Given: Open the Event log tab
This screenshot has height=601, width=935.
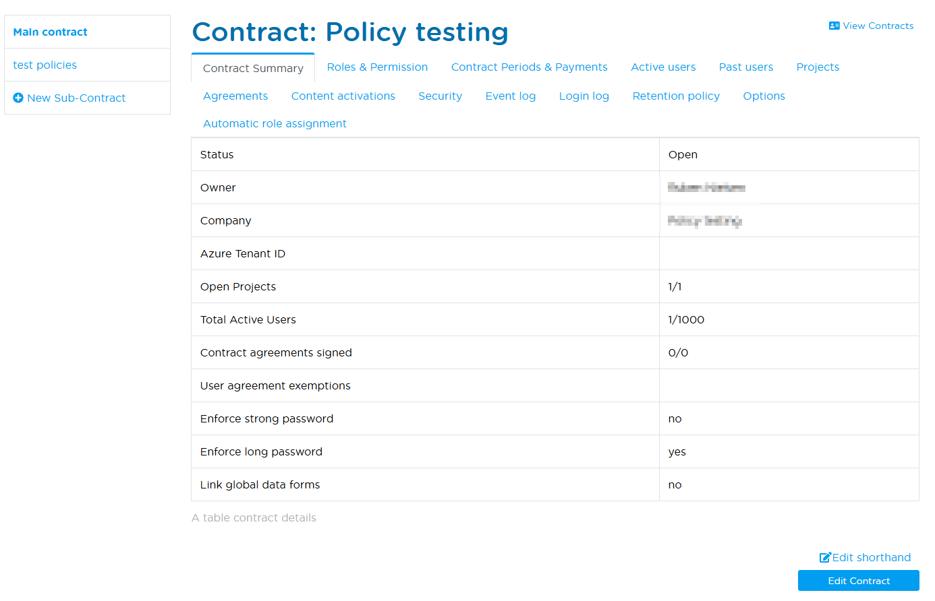Looking at the screenshot, I should [x=510, y=96].
